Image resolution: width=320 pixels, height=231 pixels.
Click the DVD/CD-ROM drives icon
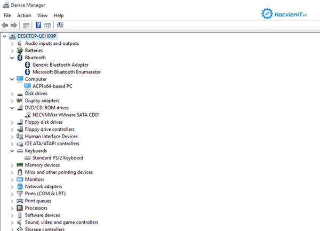(20, 108)
